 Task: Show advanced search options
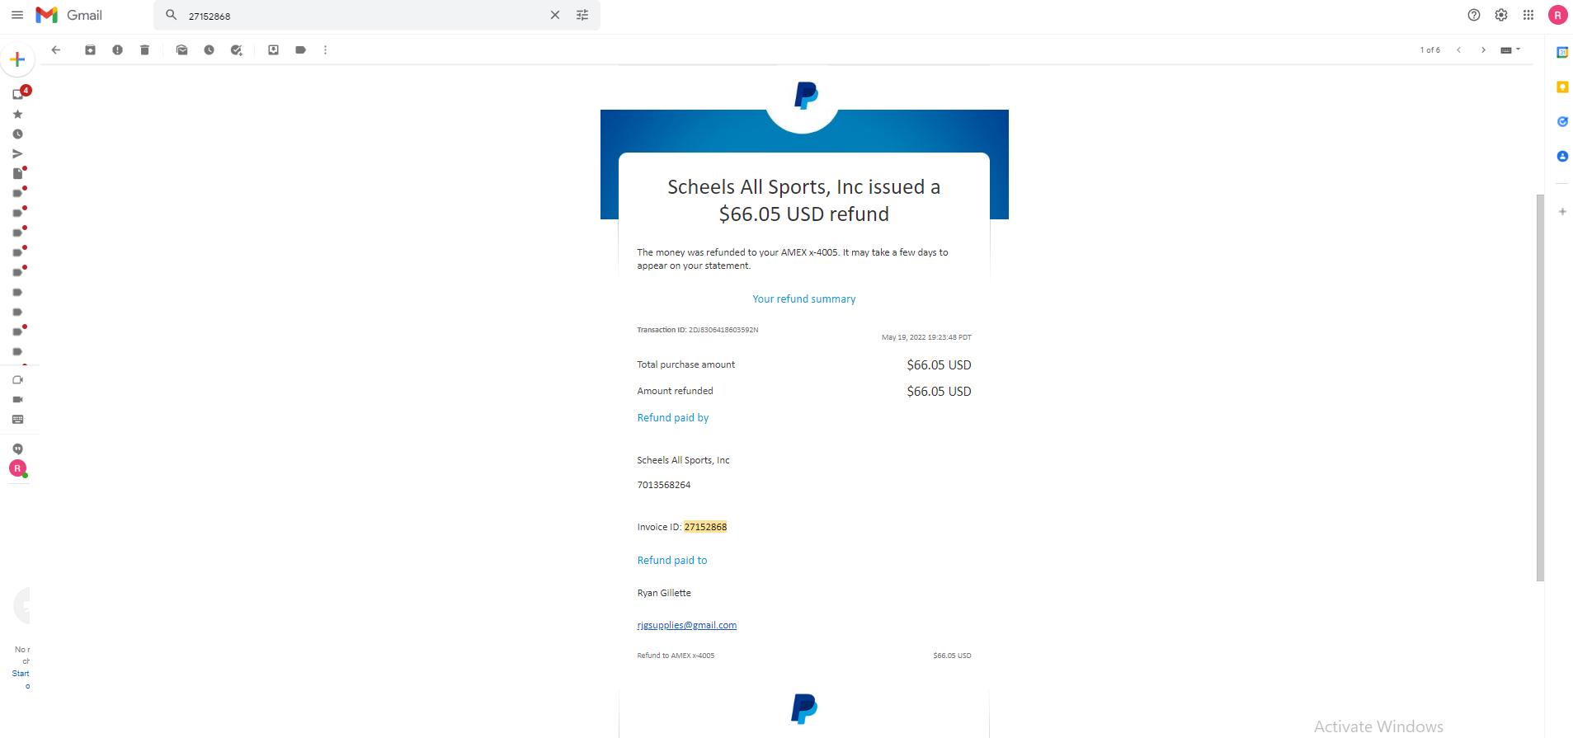click(x=582, y=15)
